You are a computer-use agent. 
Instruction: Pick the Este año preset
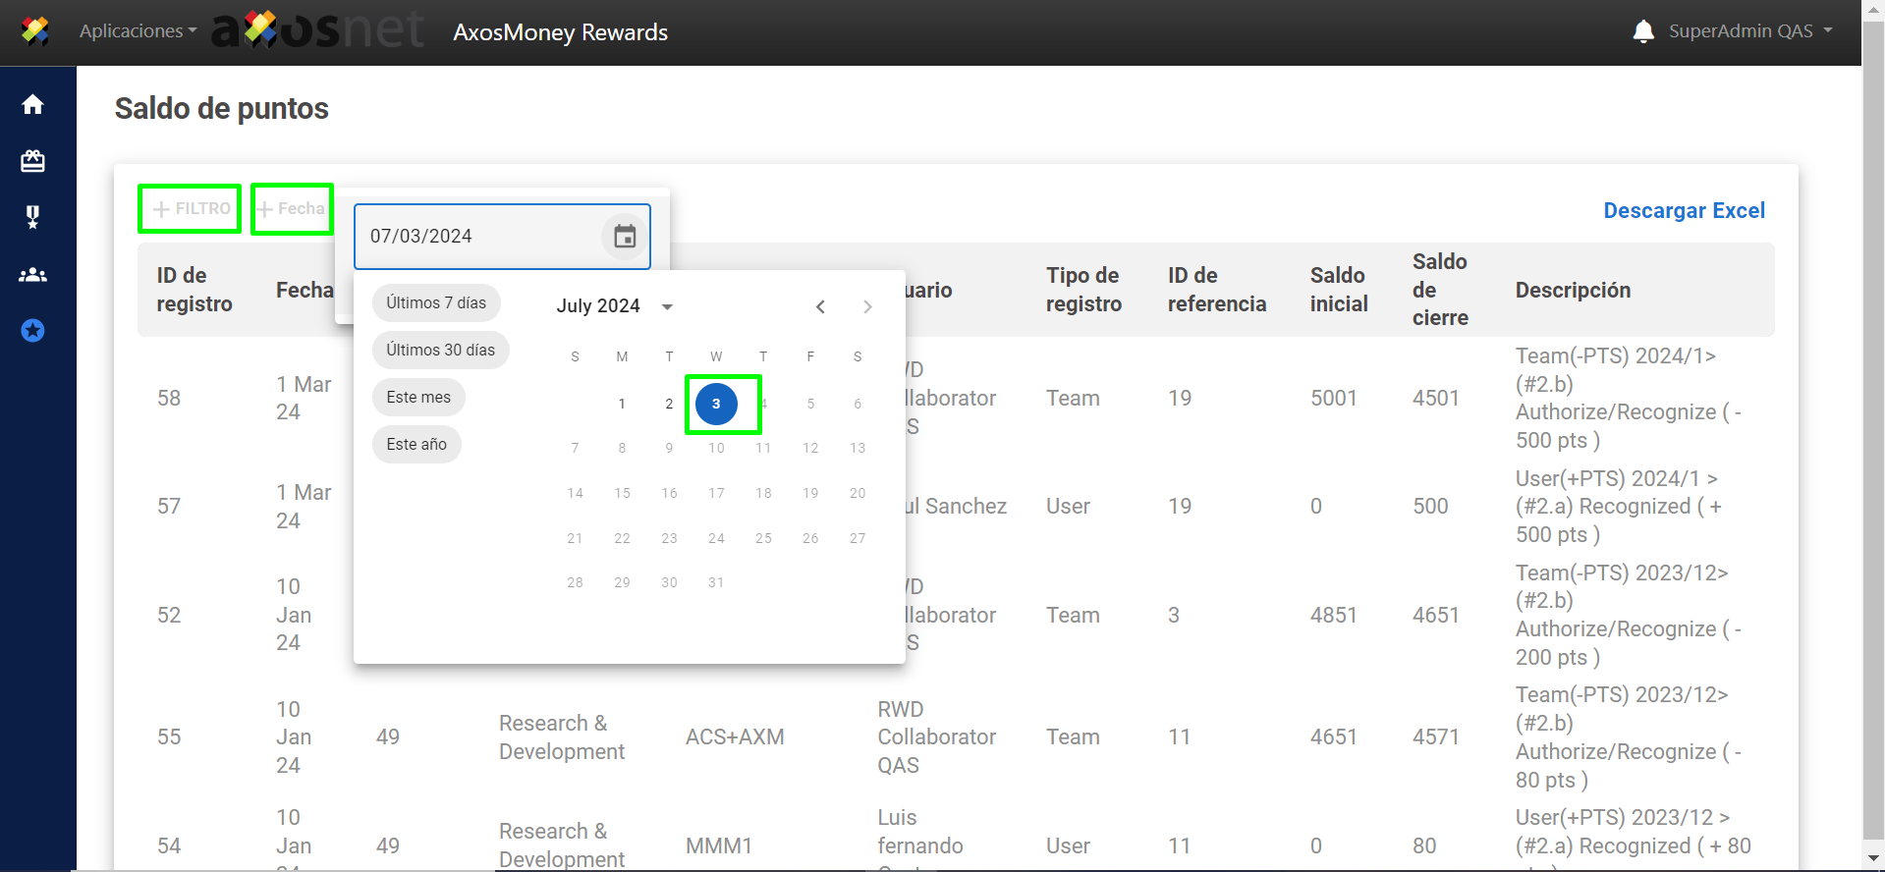[416, 444]
